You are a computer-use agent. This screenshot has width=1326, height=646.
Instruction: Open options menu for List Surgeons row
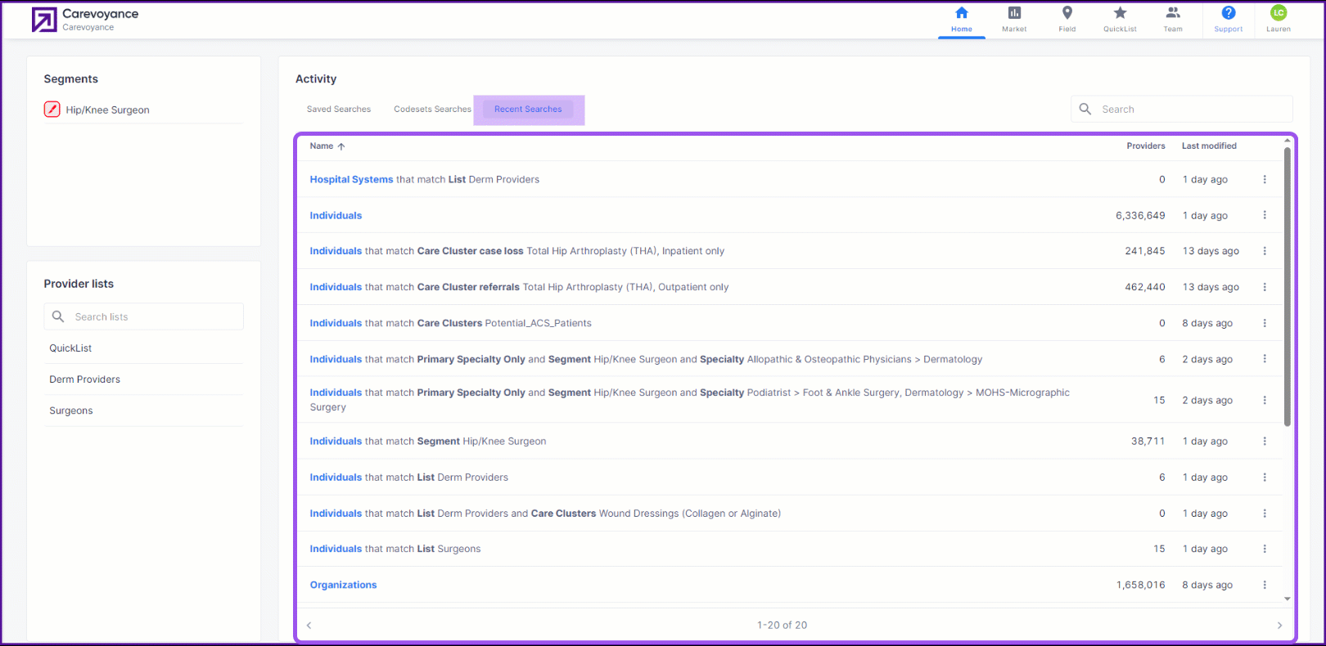tap(1265, 549)
